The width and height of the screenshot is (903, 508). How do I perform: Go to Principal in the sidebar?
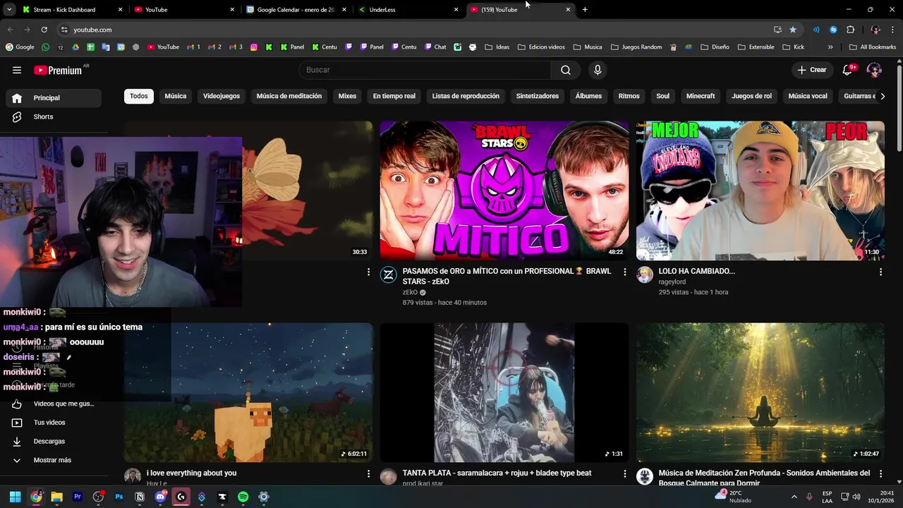click(54, 98)
